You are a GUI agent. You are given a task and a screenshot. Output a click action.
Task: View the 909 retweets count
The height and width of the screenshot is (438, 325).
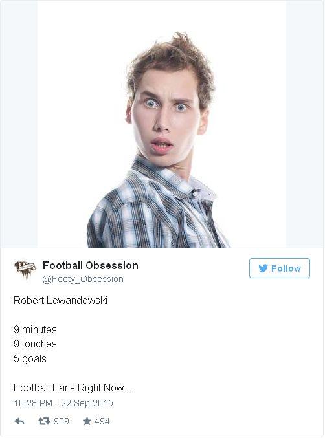tap(62, 421)
